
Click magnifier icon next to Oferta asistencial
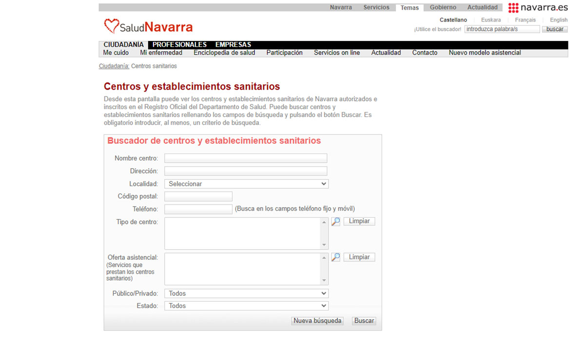coord(335,257)
